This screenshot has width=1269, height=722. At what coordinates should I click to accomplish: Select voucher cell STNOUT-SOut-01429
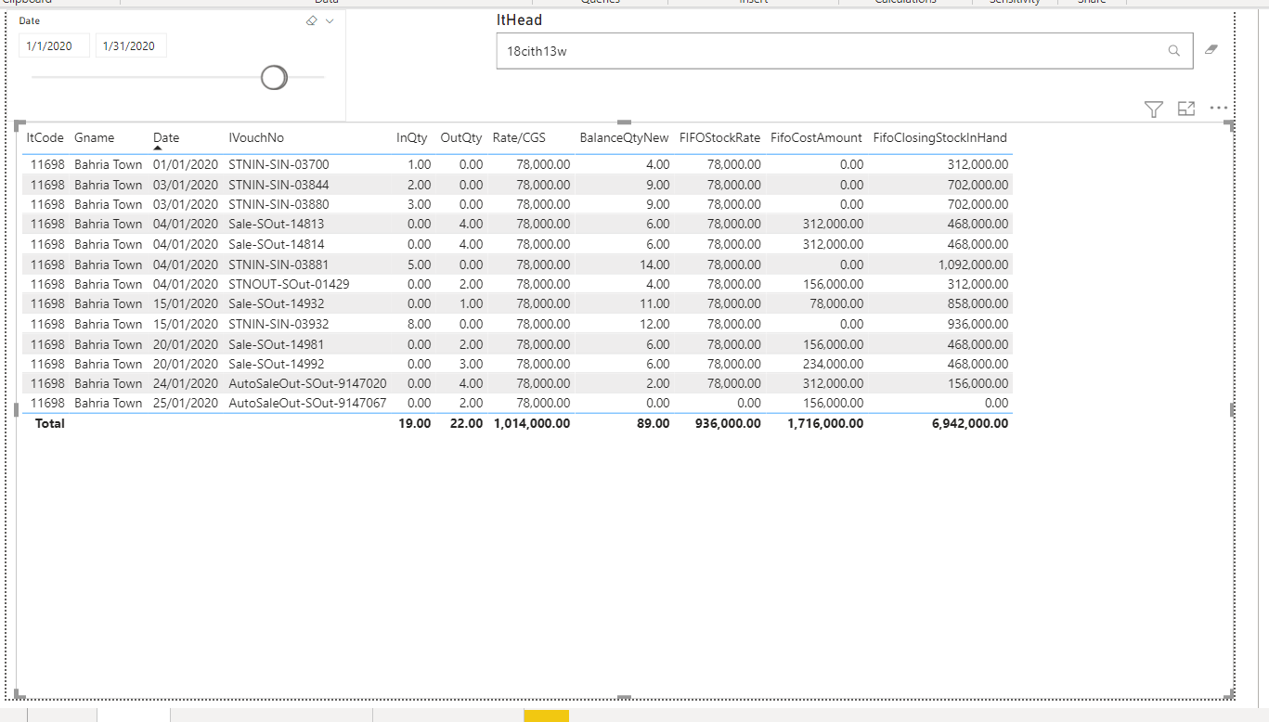(289, 284)
